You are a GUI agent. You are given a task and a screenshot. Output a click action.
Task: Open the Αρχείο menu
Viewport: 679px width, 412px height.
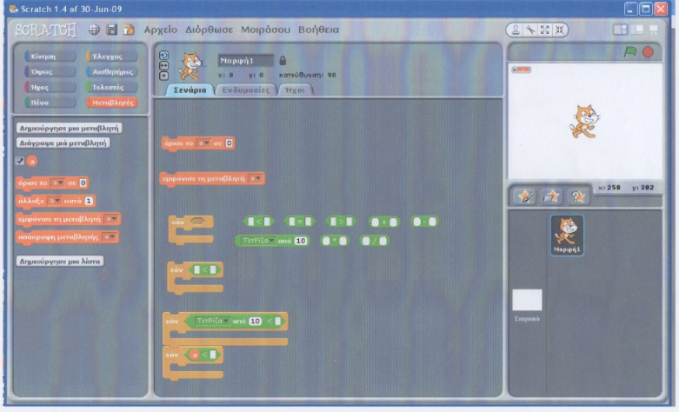click(x=161, y=30)
